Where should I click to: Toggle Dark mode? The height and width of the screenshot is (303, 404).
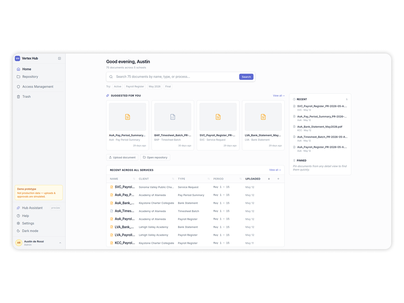pos(39,231)
